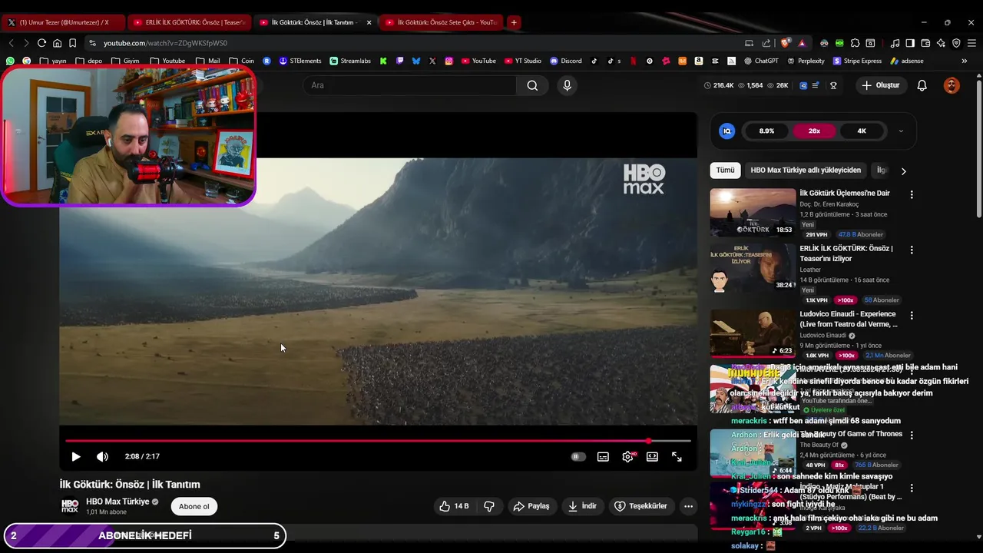983x553 pixels.
Task: Open browser extensions puzzle icon
Action: point(855,43)
